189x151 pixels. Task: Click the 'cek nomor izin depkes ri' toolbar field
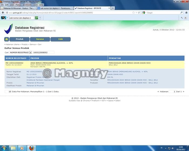(x=22, y=18)
